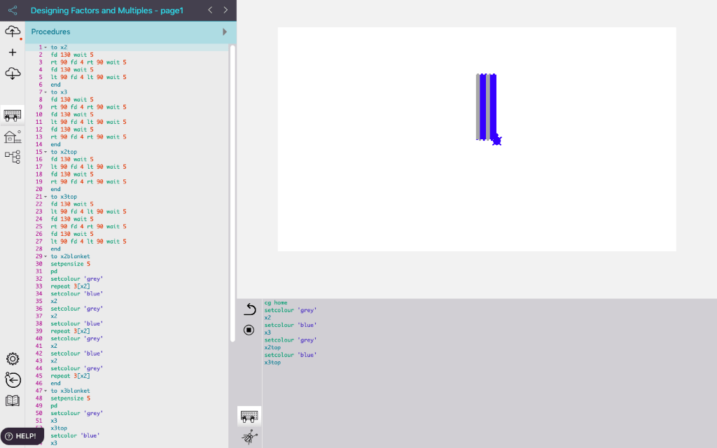Click the cloud upload icon

coord(13,31)
